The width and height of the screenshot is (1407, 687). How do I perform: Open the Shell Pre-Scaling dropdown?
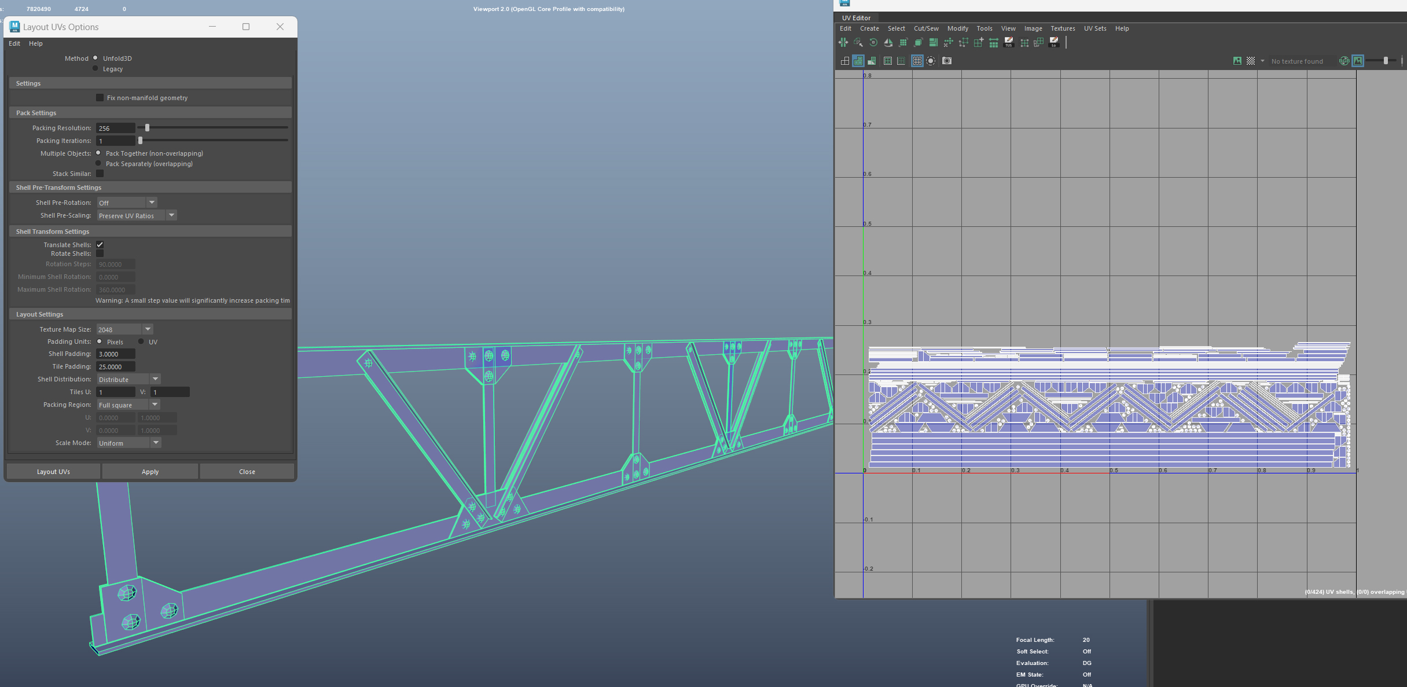[171, 215]
